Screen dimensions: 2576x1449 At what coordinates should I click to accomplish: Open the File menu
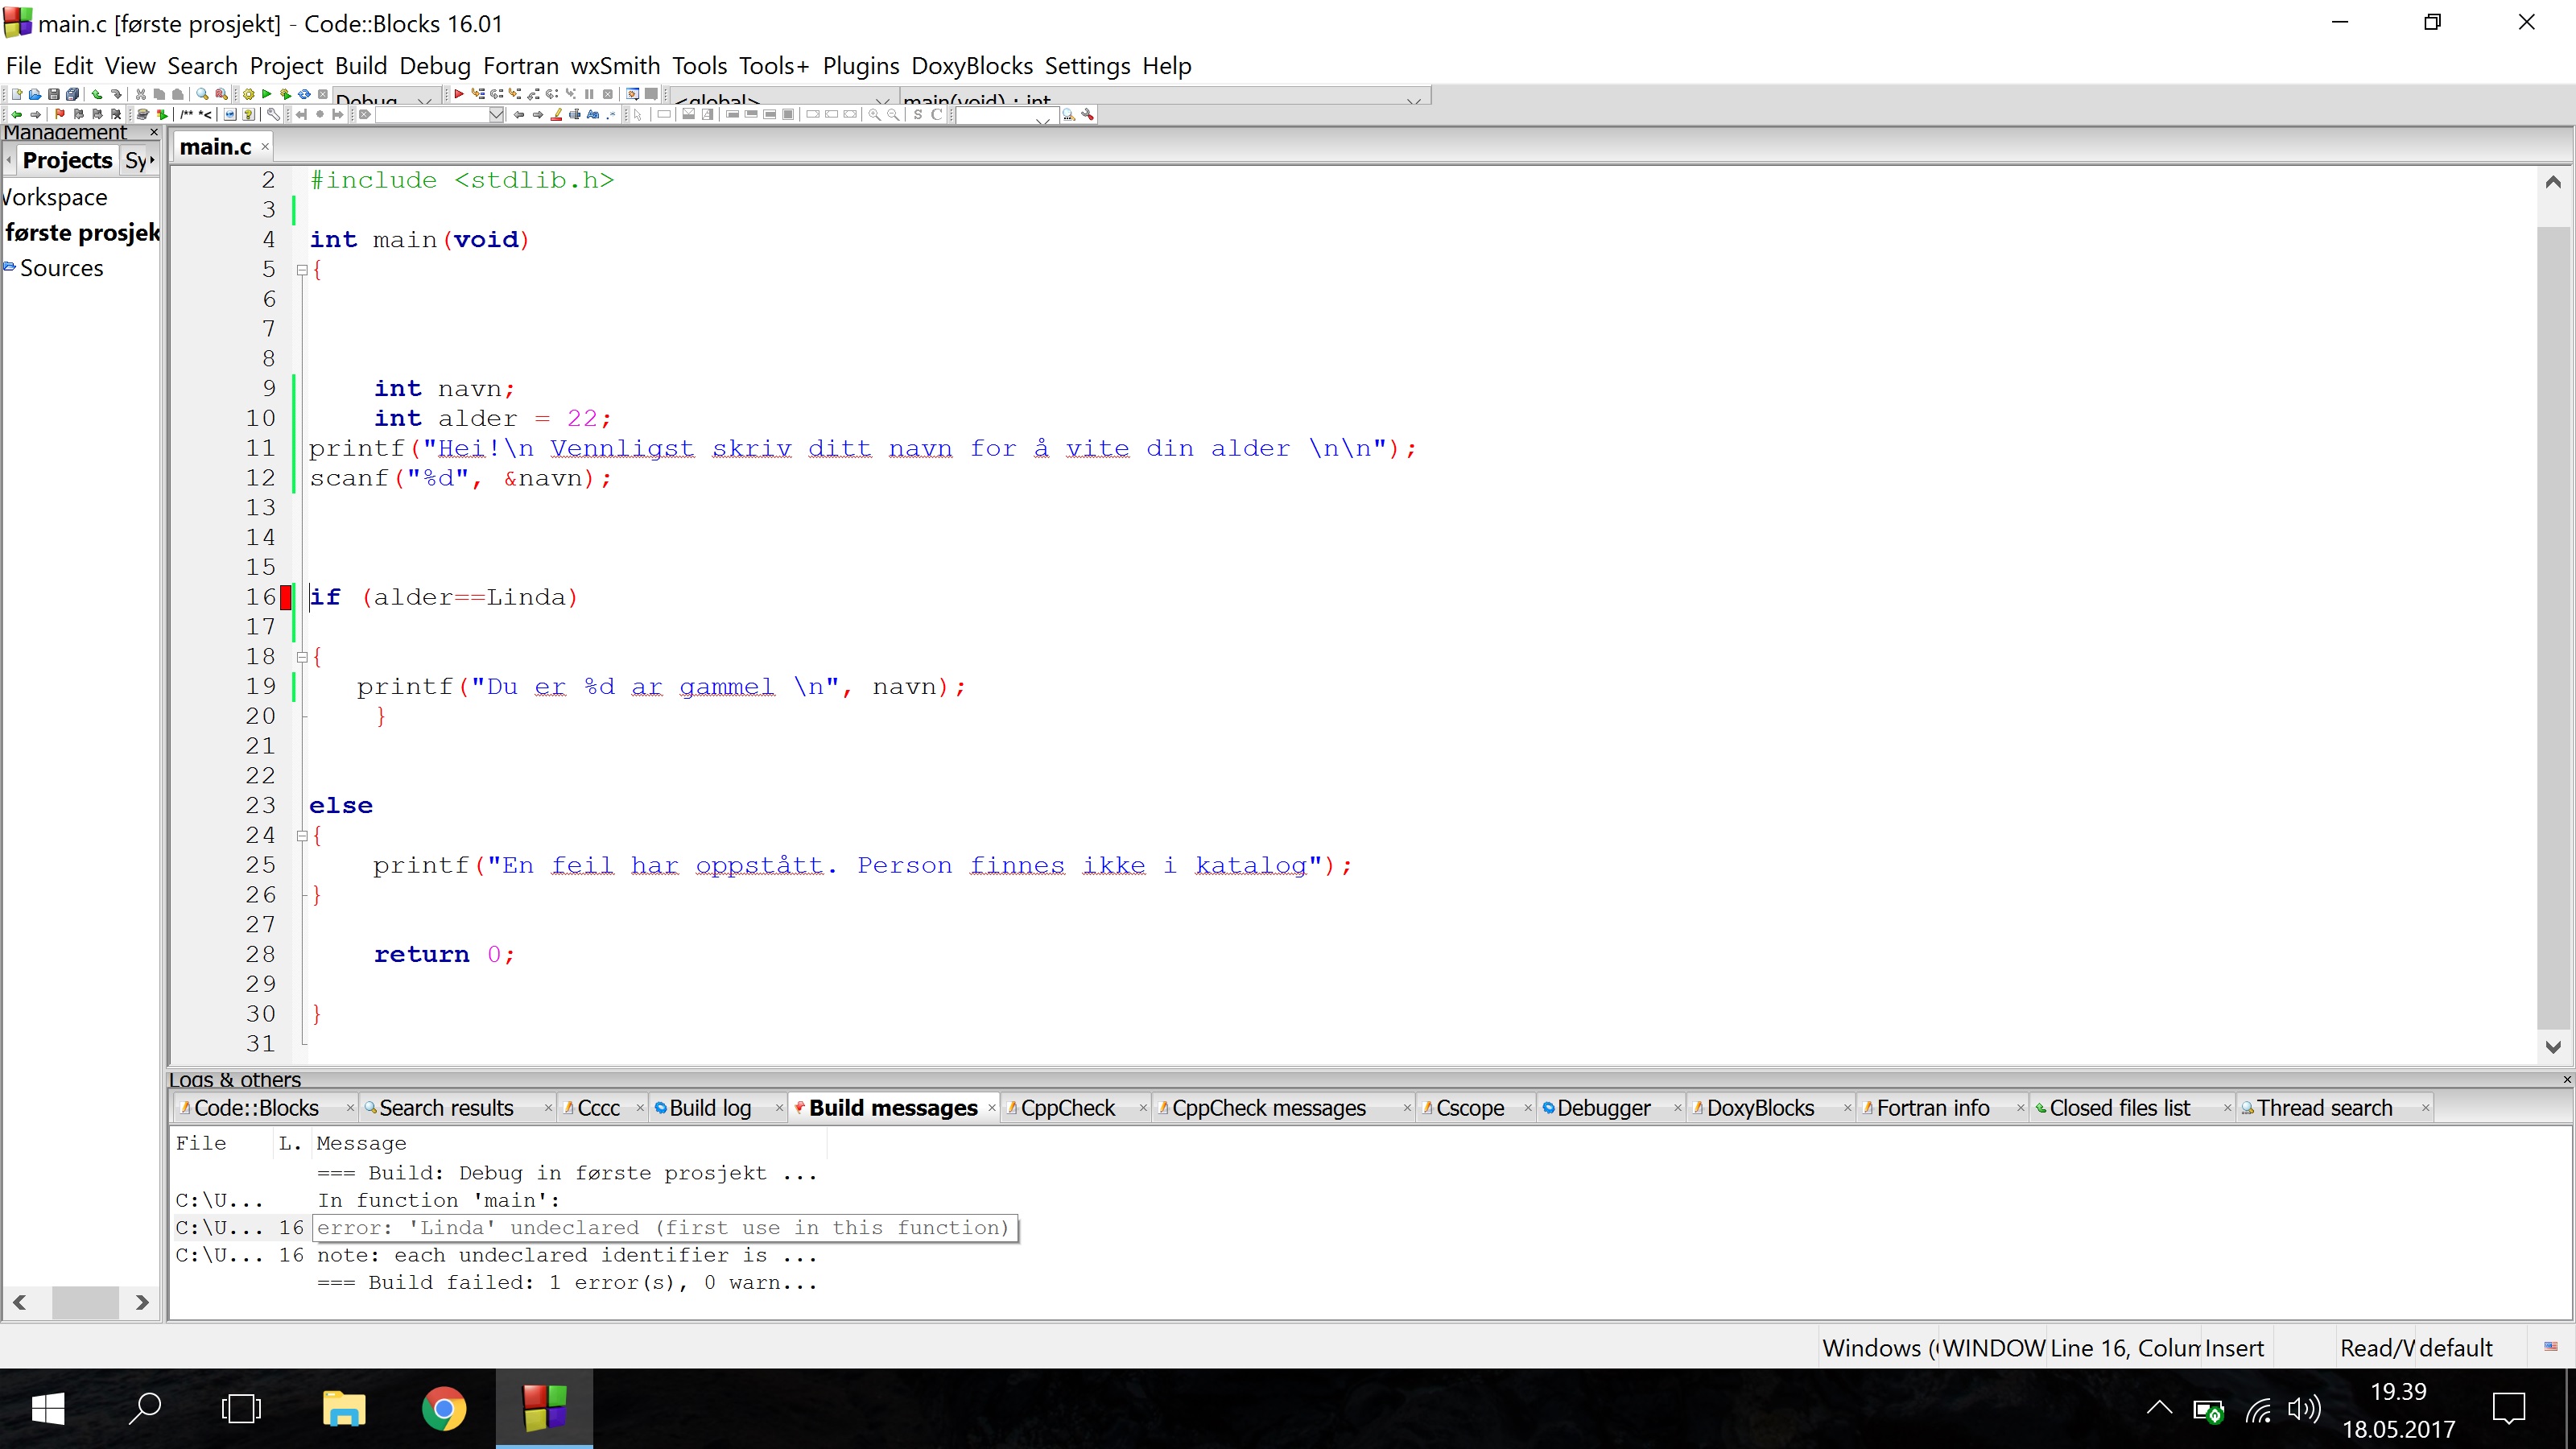click(x=24, y=66)
